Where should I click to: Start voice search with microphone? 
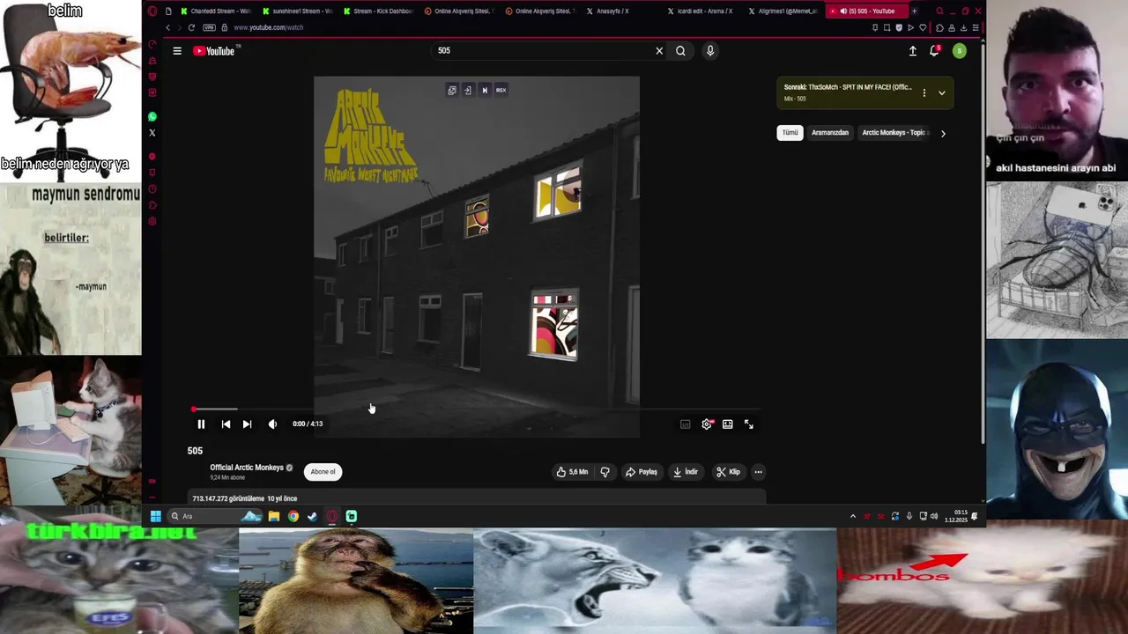point(710,51)
